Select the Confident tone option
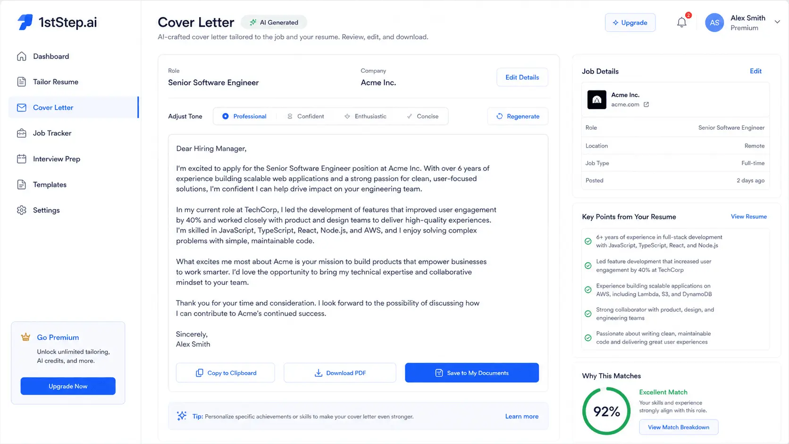 tap(306, 116)
